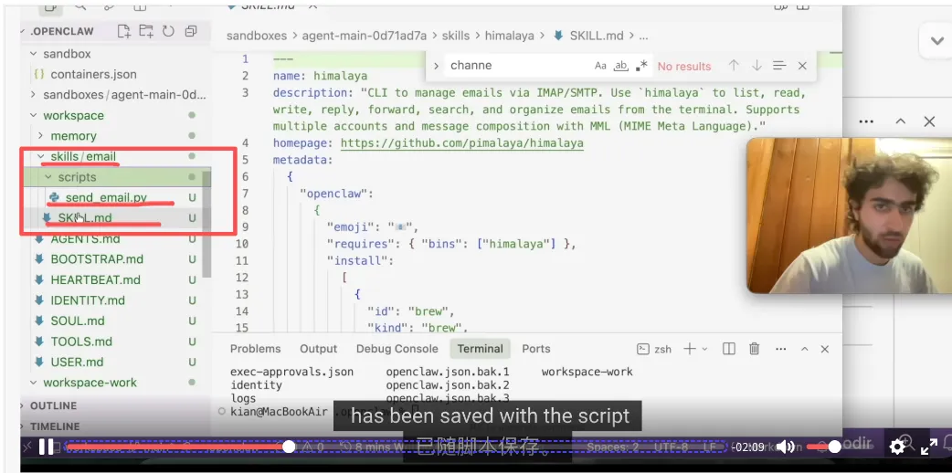
Task: Open terminal panel more actions menu
Action: pos(781,349)
